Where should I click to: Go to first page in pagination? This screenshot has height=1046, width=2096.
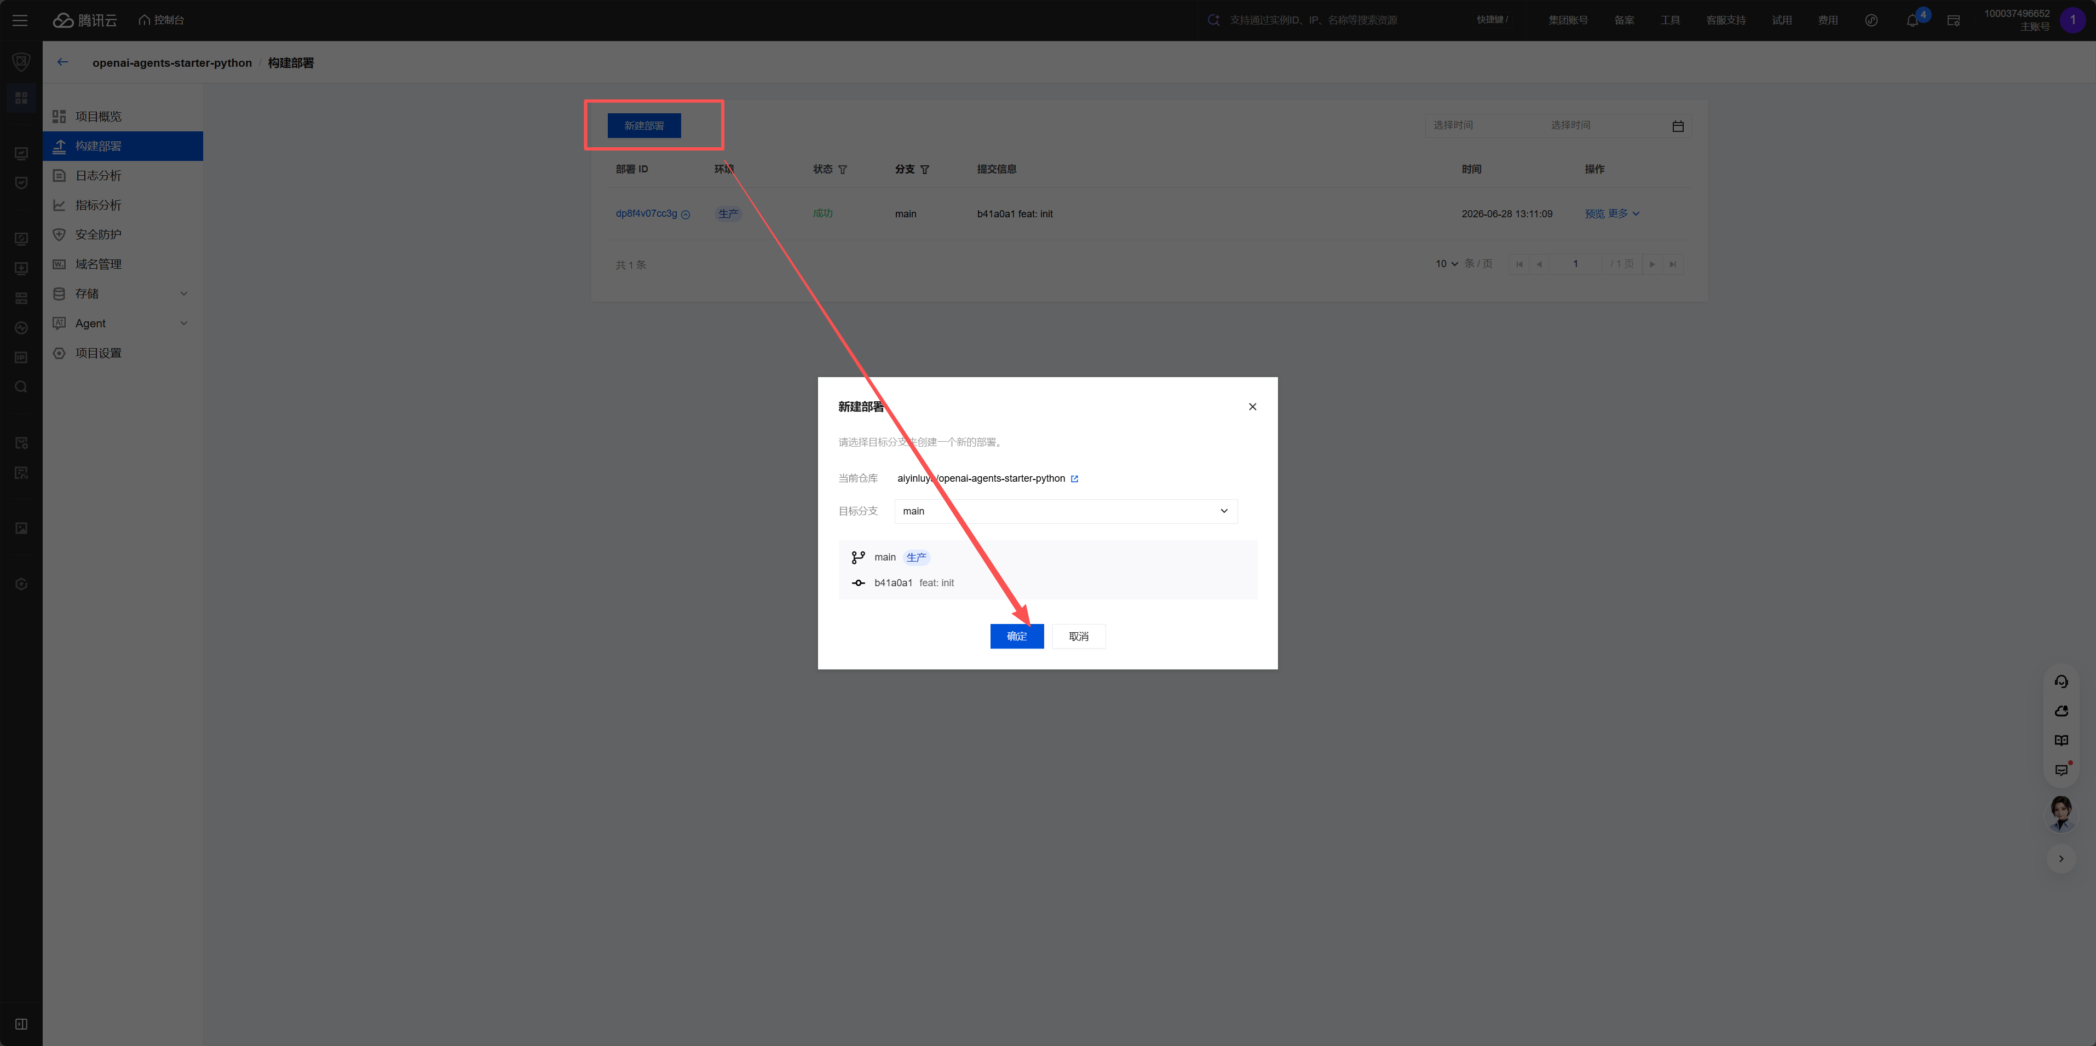tap(1519, 264)
